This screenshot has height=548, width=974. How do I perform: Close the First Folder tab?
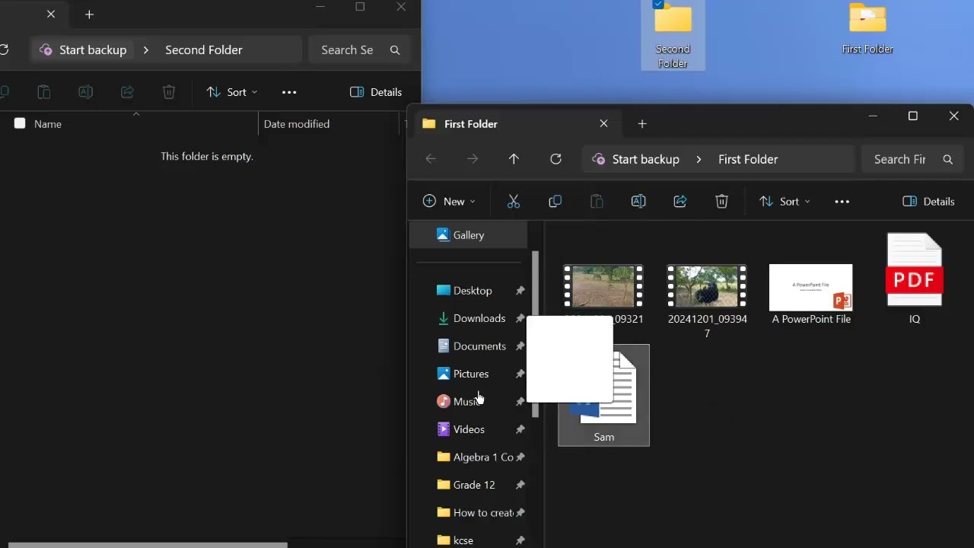coord(603,123)
